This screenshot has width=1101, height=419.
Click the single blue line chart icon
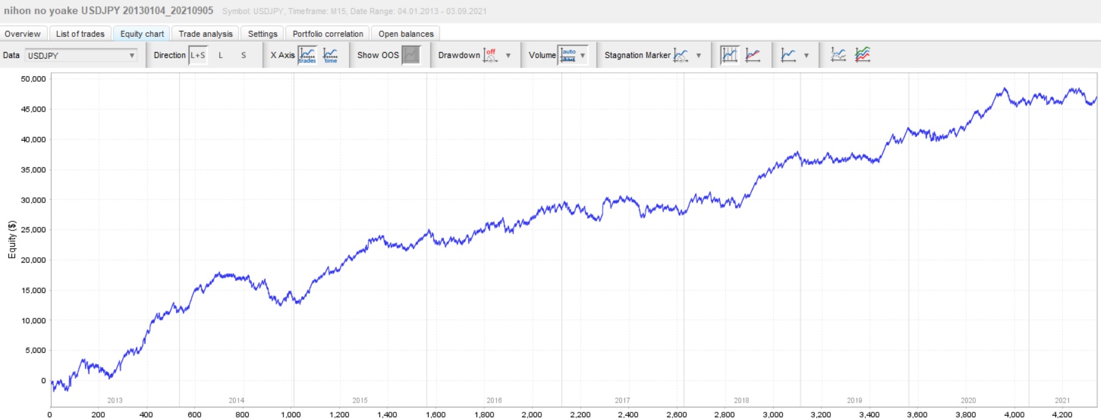tap(788, 55)
